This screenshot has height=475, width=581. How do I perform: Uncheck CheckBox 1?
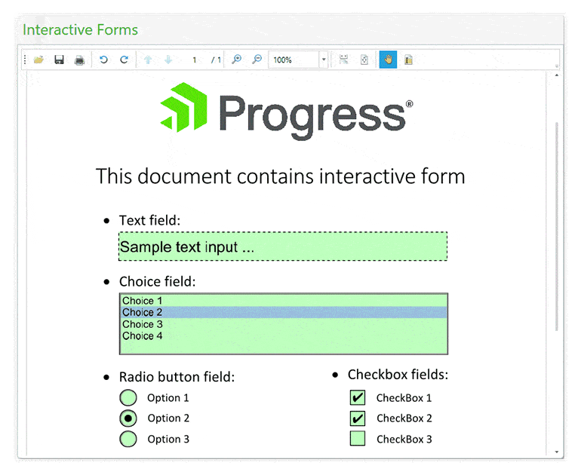coord(358,397)
